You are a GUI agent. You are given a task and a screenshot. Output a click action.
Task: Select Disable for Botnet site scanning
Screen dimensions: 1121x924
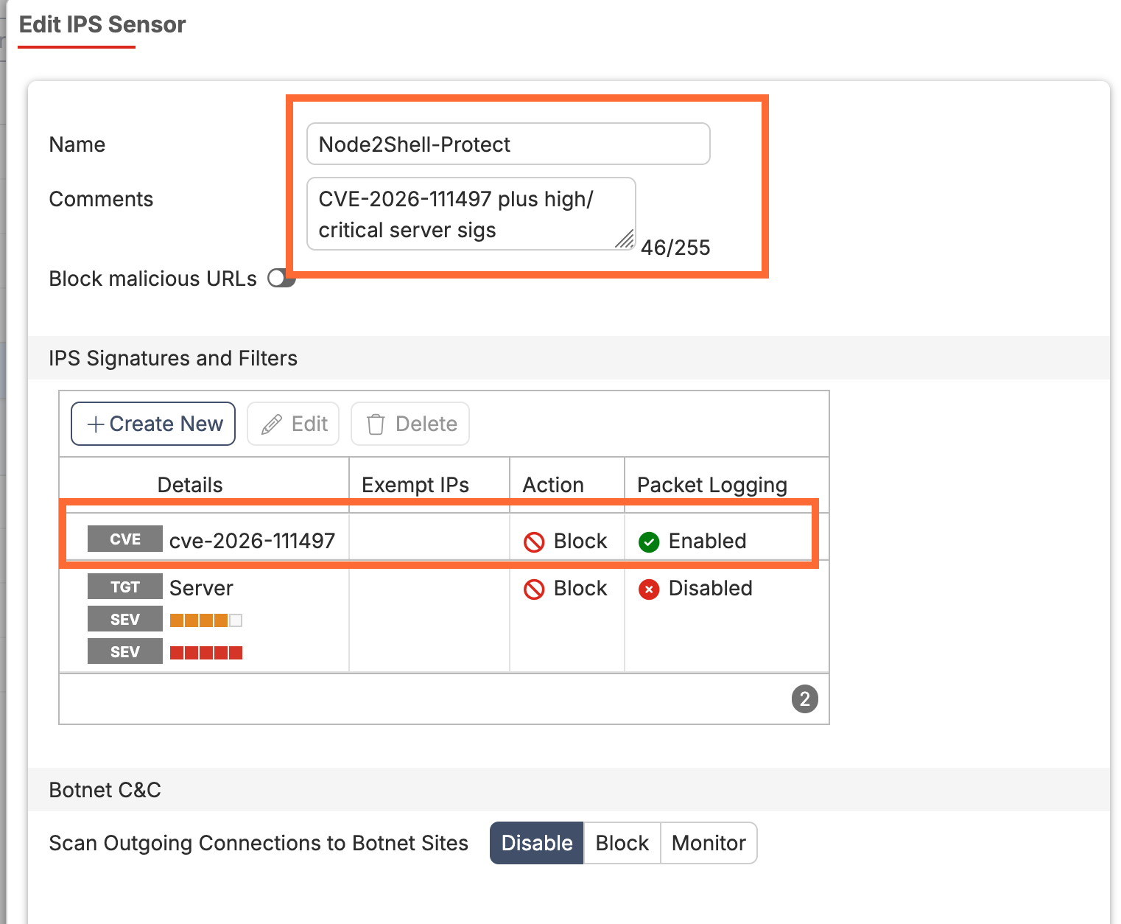click(x=537, y=843)
